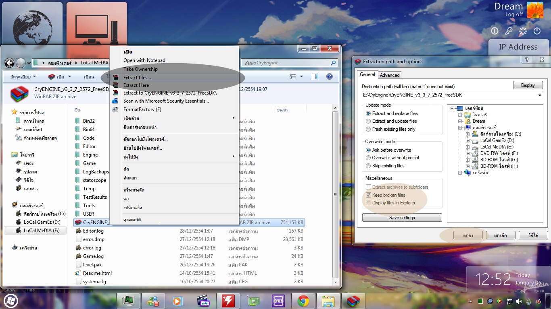Screen dimensions: 551x309
Task: Click the Windows Start orb
Action: coord(10,301)
